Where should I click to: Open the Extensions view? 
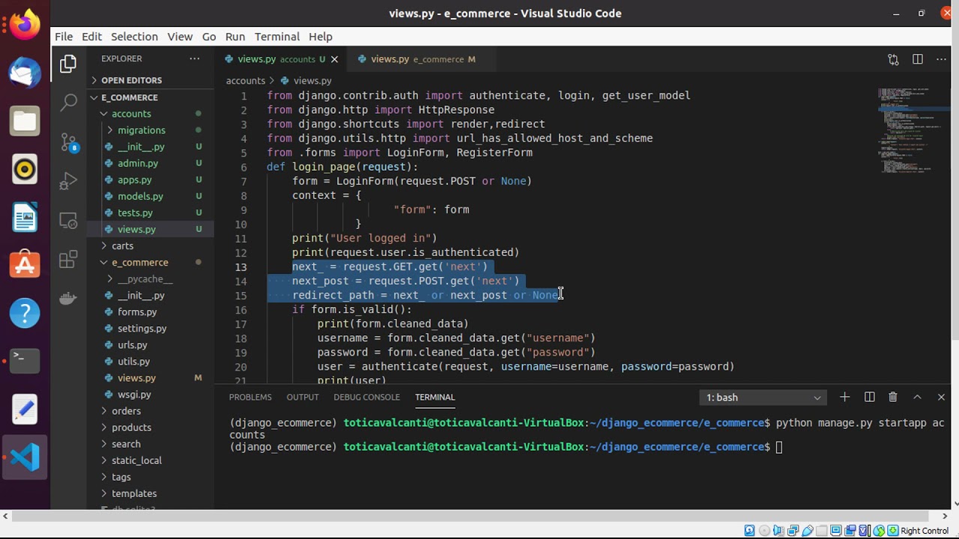(x=68, y=260)
